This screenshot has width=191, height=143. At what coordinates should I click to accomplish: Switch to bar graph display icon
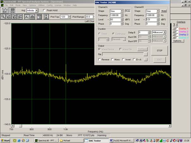pyautogui.click(x=32, y=17)
